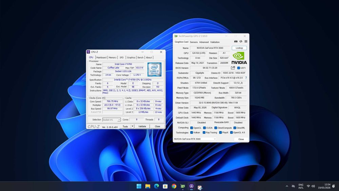Open the Validation tab in GPU-Z
Image resolution: width=339 pixels, height=191 pixels.
point(215,42)
